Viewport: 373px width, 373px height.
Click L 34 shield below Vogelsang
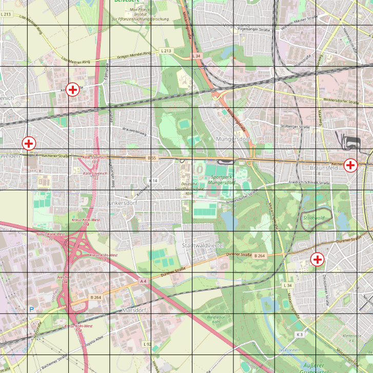(197, 56)
